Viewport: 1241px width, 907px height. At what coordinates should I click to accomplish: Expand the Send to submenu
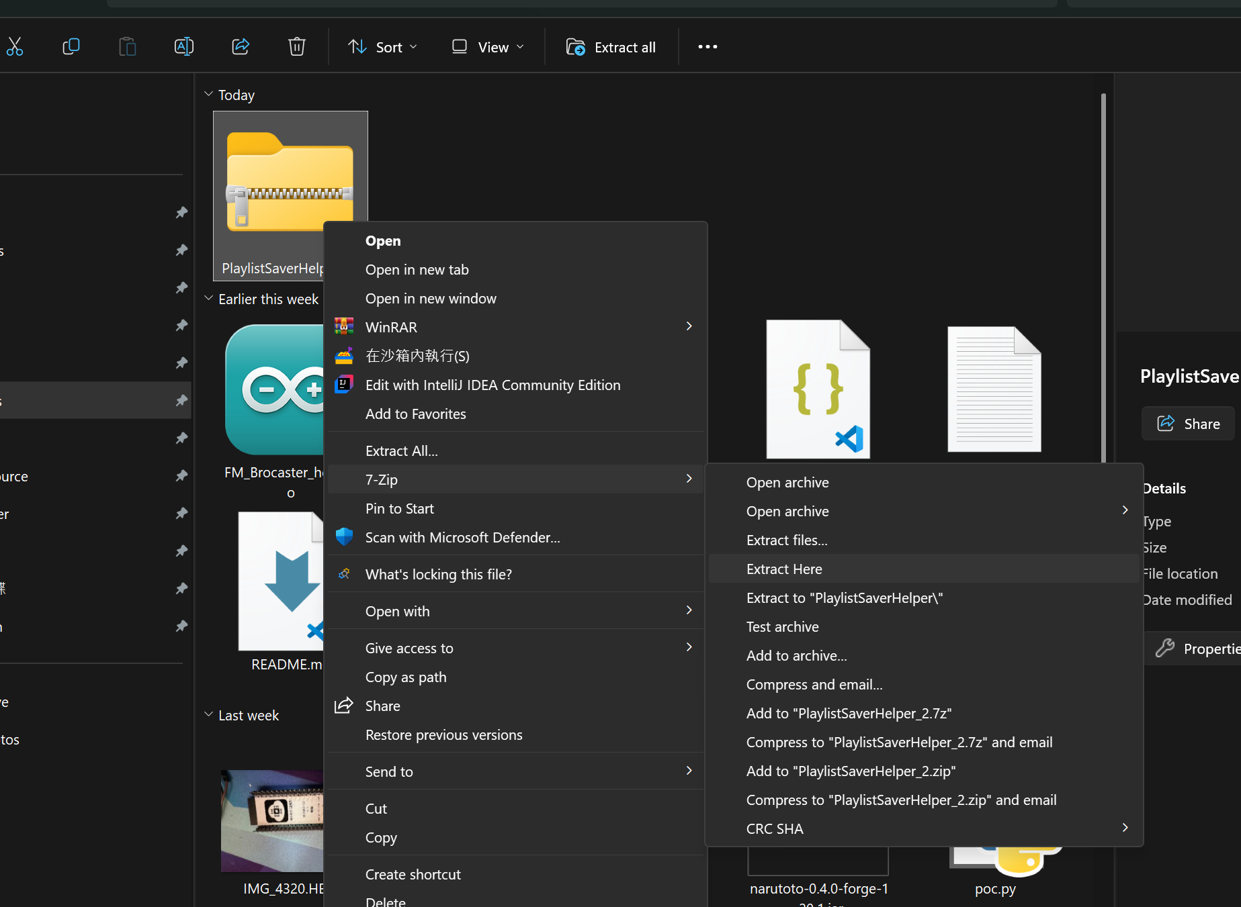(x=515, y=771)
